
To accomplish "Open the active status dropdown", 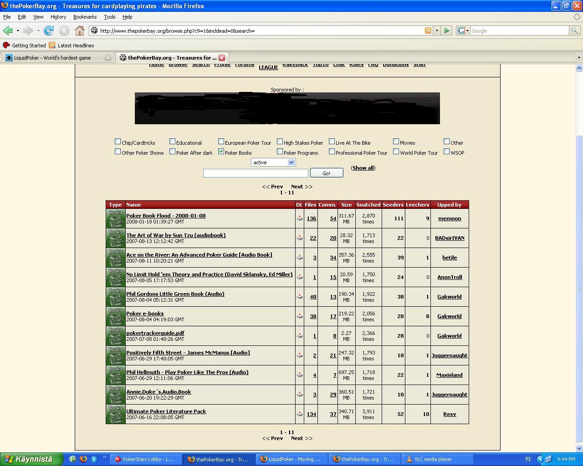I will [x=273, y=162].
